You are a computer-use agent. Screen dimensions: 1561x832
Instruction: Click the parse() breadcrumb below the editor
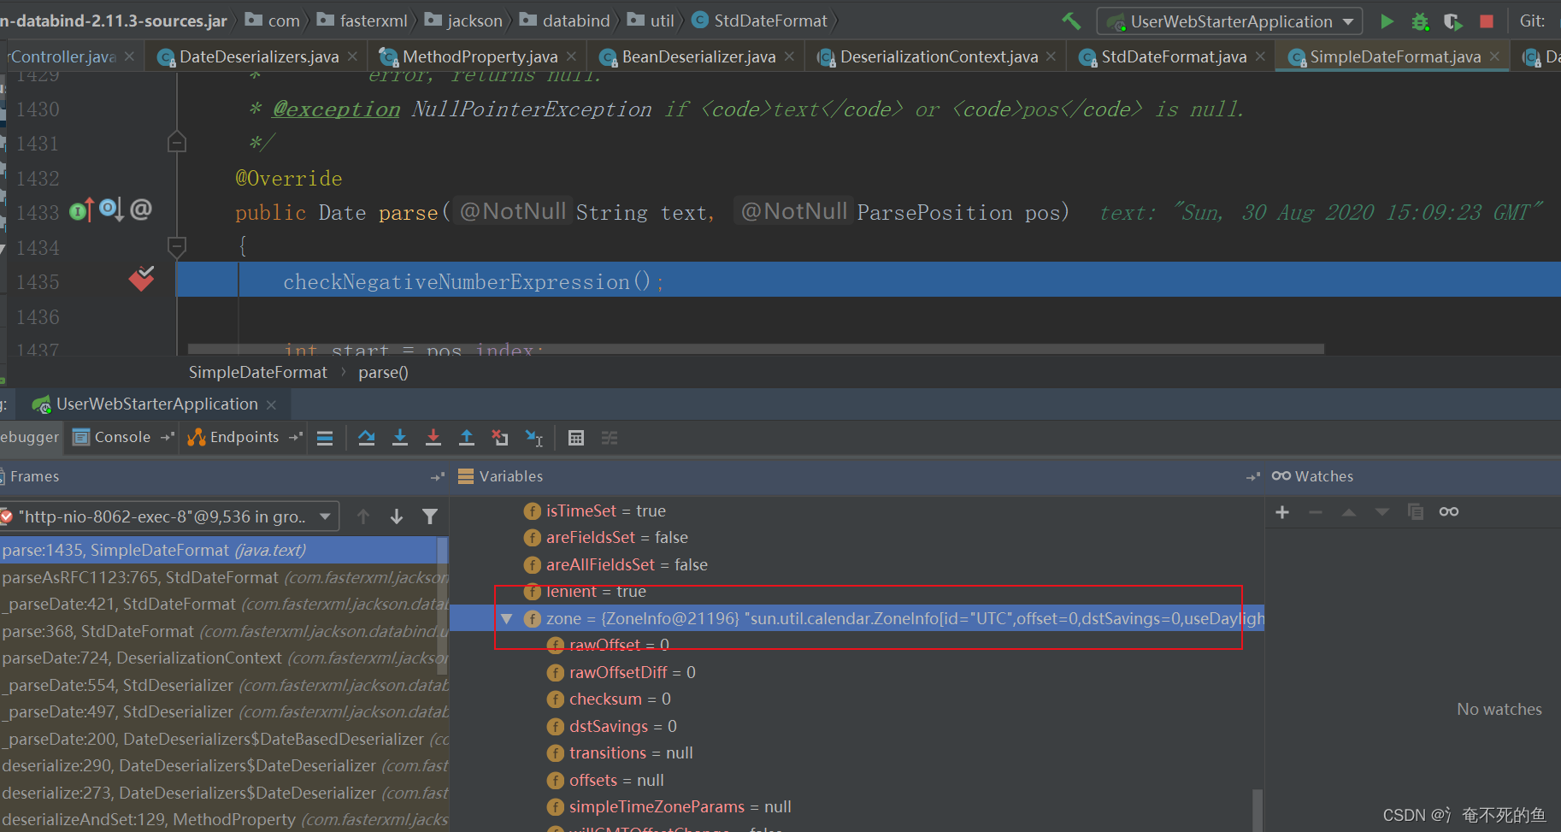(x=383, y=373)
